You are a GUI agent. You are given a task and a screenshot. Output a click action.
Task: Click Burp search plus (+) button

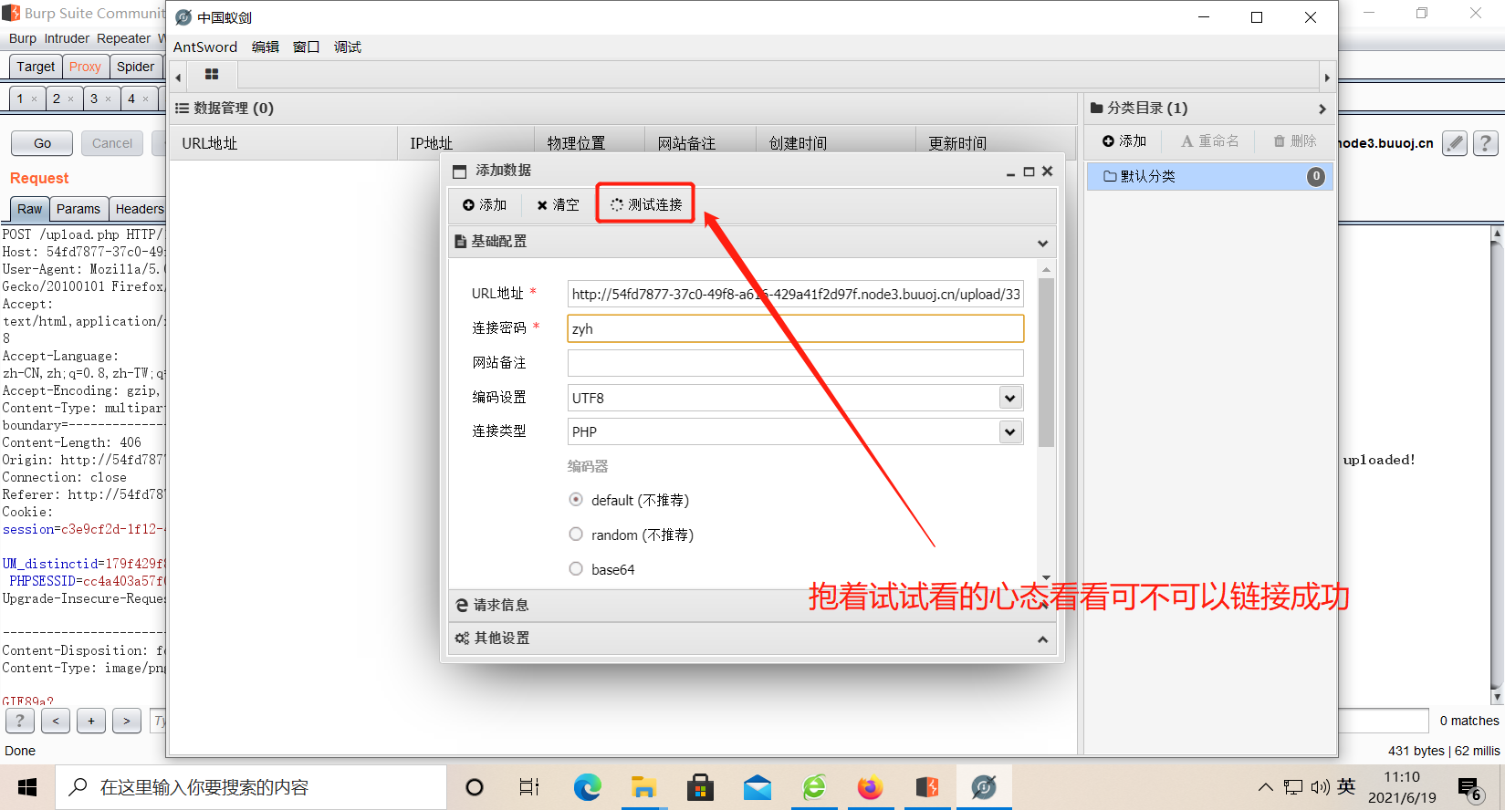click(91, 721)
